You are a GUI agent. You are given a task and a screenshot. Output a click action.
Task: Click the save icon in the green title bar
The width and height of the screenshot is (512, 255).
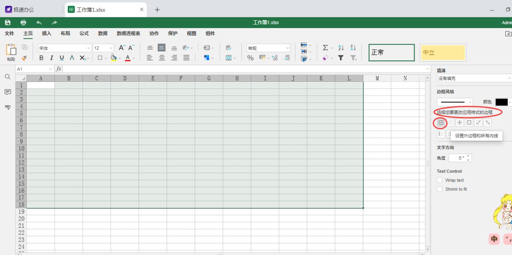pyautogui.click(x=7, y=22)
